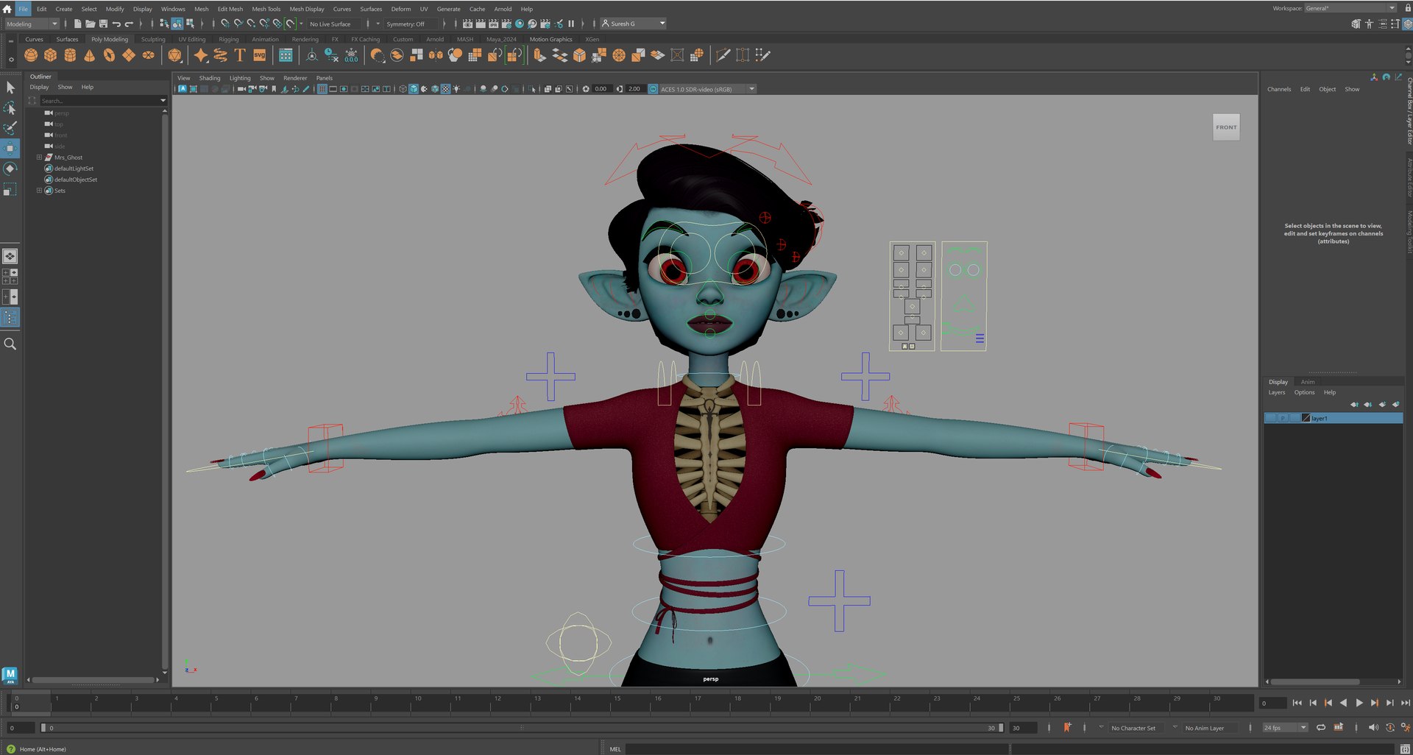Click the Outliner search field

point(102,100)
